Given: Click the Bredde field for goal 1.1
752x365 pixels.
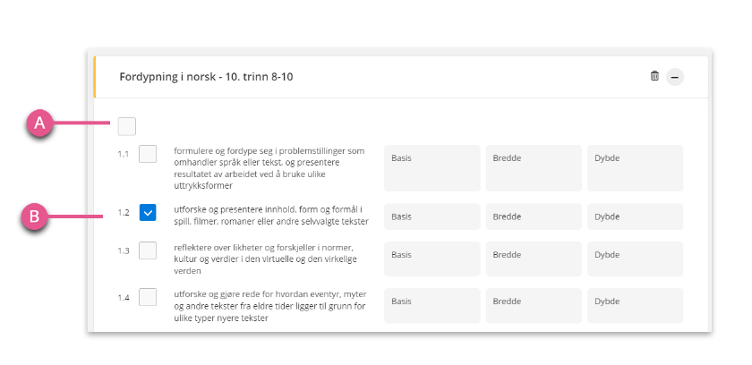Looking at the screenshot, I should [534, 168].
